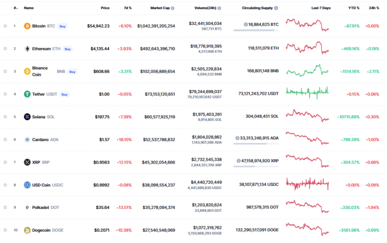Sort by the 7d % column header
This screenshot has width=387, height=243.
(x=127, y=8)
